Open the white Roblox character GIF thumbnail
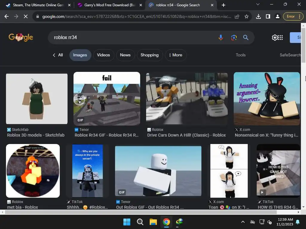Viewport: 306px width, 229px height. pos(158,171)
